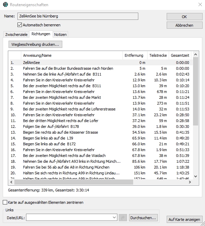205x226 pixels.
Task: Select row 20 A99 Richtung Lindau
Action: pyautogui.click(x=101, y=173)
